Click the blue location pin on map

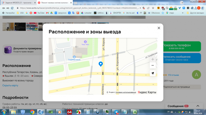tap(101, 64)
